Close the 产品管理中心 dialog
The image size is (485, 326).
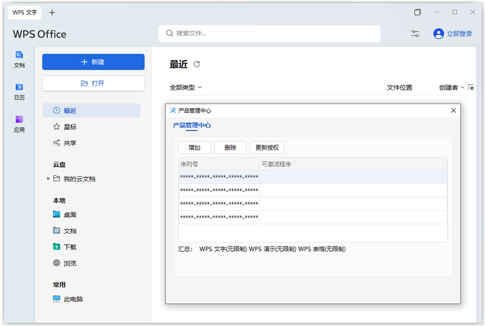[x=453, y=110]
